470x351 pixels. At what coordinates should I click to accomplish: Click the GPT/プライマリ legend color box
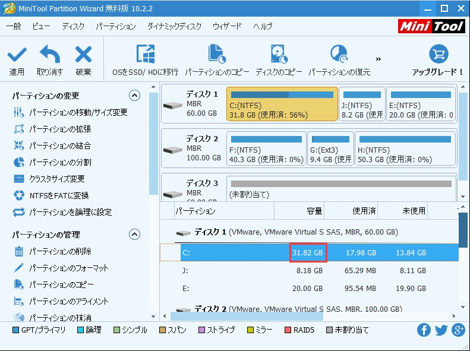coord(15,330)
